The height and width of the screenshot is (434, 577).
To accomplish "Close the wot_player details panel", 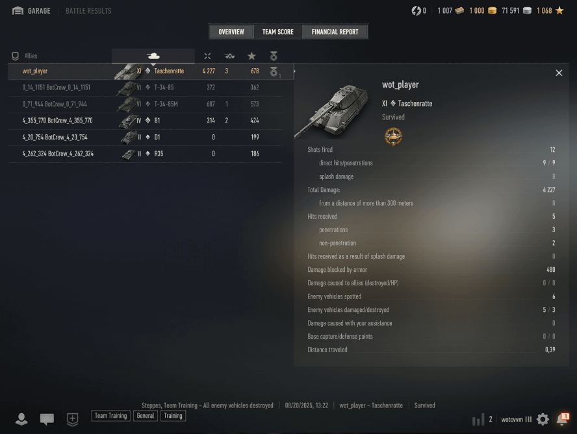I will tap(559, 73).
